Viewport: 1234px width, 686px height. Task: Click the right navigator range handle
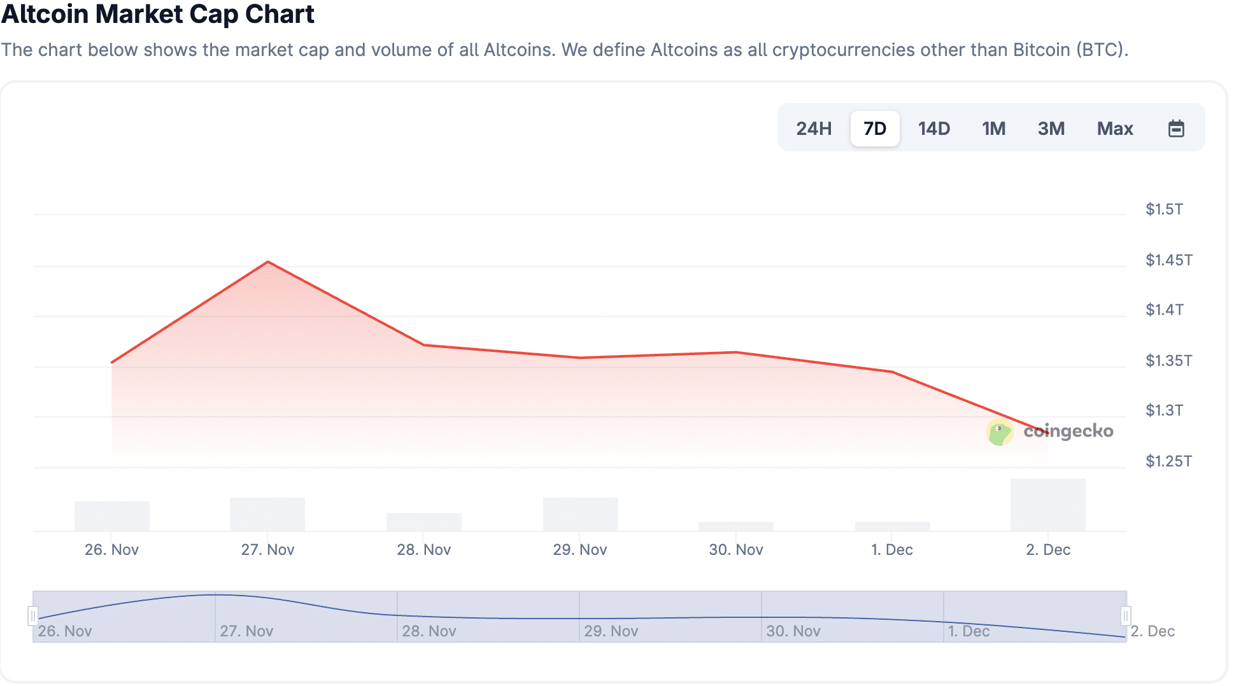click(x=1126, y=616)
